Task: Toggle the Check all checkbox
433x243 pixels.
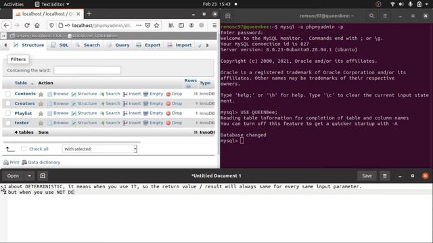Action: click(x=24, y=148)
